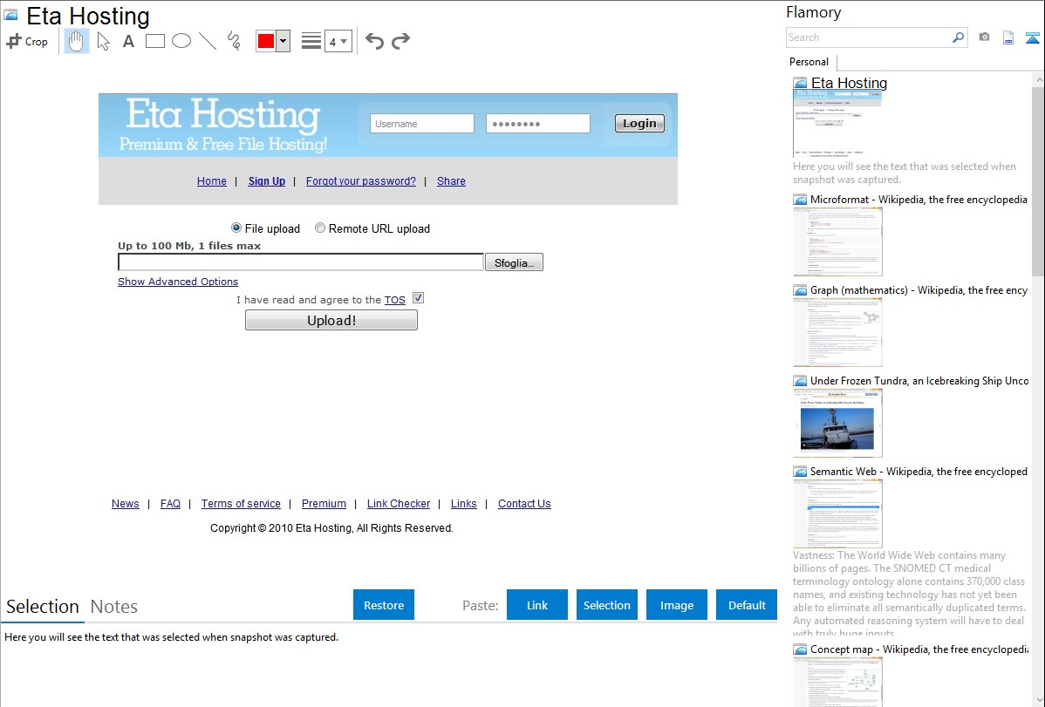1045x707 pixels.
Task: Select the Remote URL upload option
Action: (320, 228)
